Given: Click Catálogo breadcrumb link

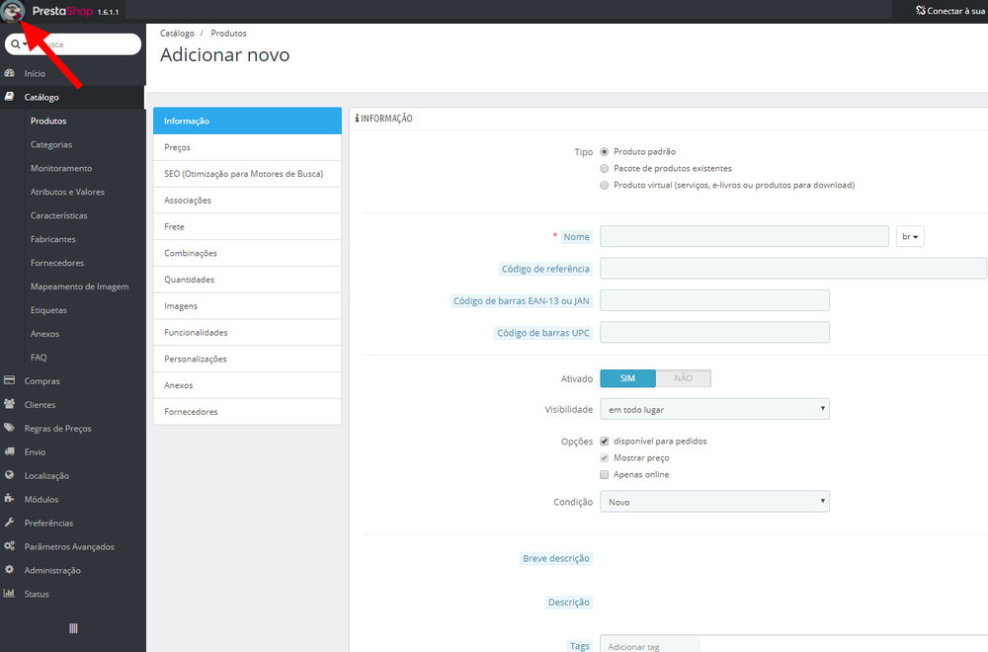Looking at the screenshot, I should tap(177, 34).
